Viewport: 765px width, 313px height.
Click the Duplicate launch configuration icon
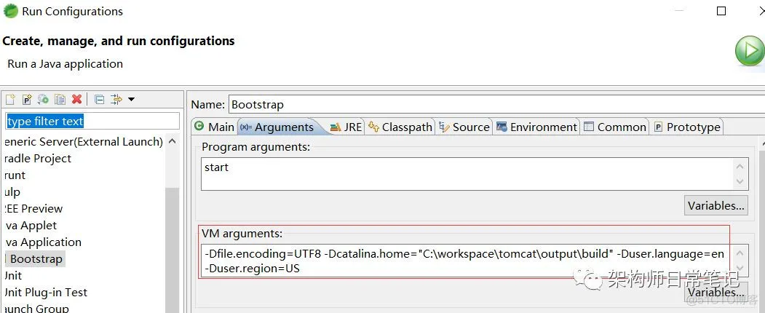click(x=60, y=99)
